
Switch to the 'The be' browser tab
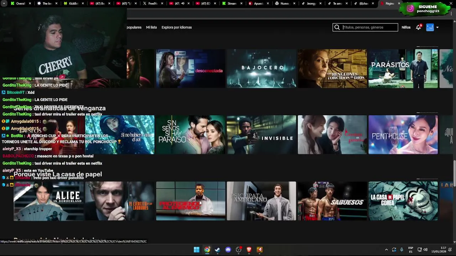point(46,4)
